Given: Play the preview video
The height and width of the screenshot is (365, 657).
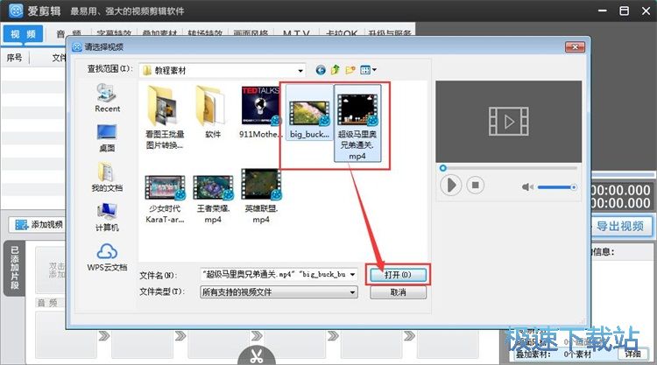Looking at the screenshot, I should coord(451,185).
